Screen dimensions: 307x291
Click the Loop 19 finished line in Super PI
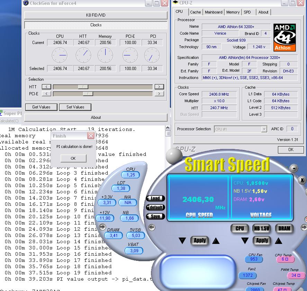(x=58, y=273)
